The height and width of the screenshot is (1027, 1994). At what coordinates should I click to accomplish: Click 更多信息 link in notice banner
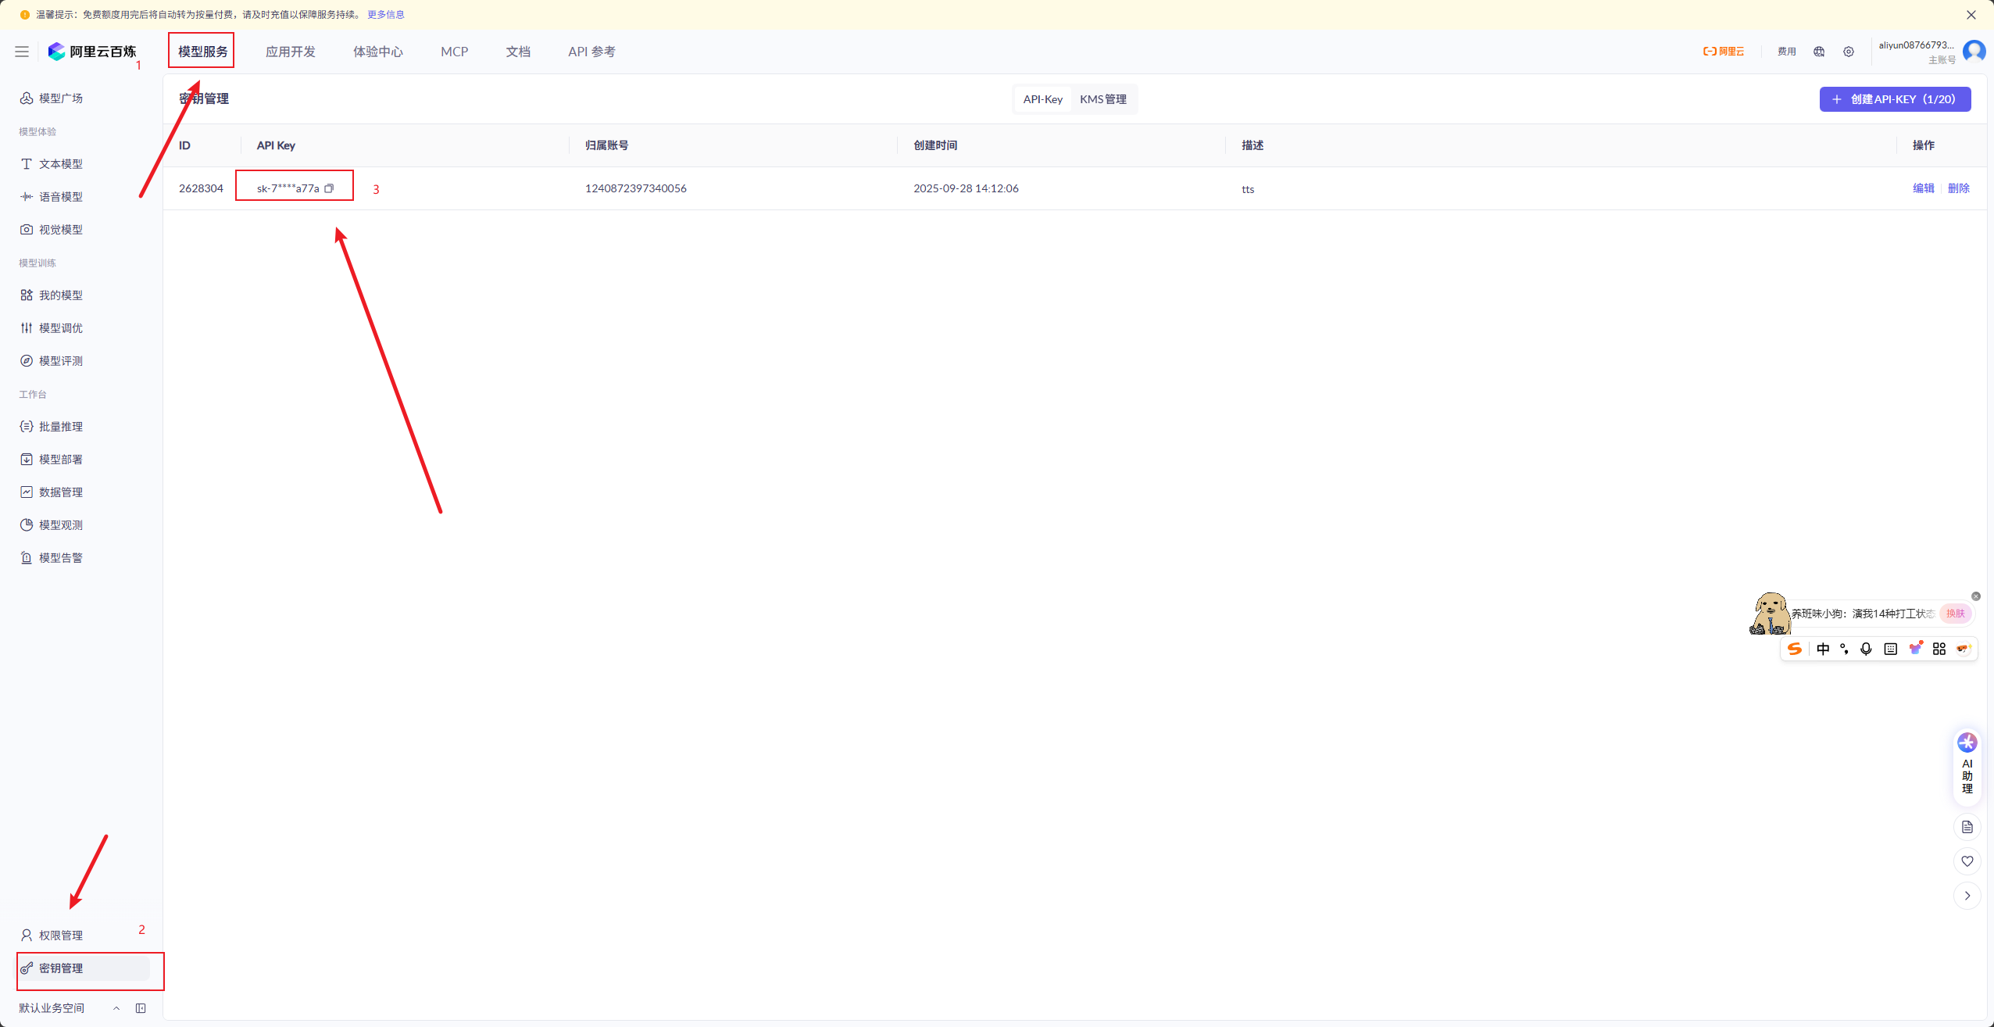386,15
